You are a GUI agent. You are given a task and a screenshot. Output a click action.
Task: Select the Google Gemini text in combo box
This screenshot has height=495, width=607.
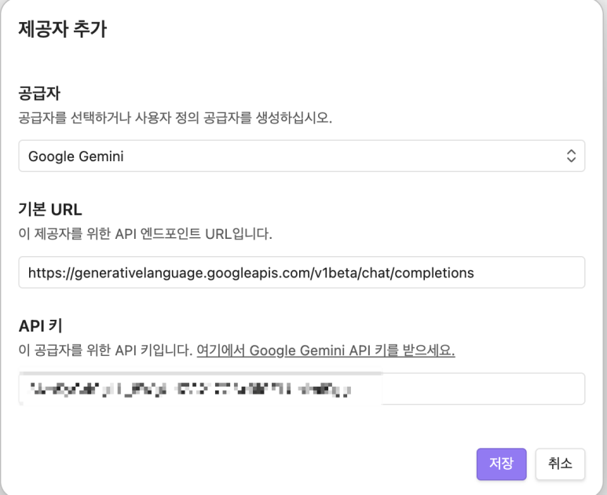(76, 156)
